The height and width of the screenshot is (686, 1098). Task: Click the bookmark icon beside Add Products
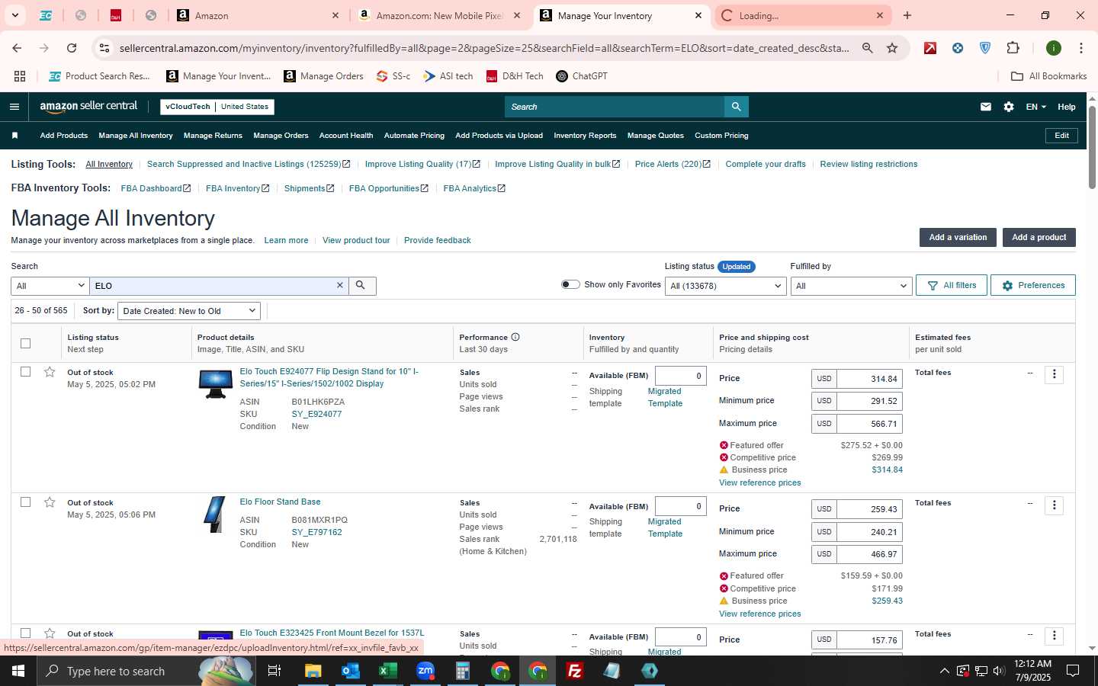click(14, 136)
